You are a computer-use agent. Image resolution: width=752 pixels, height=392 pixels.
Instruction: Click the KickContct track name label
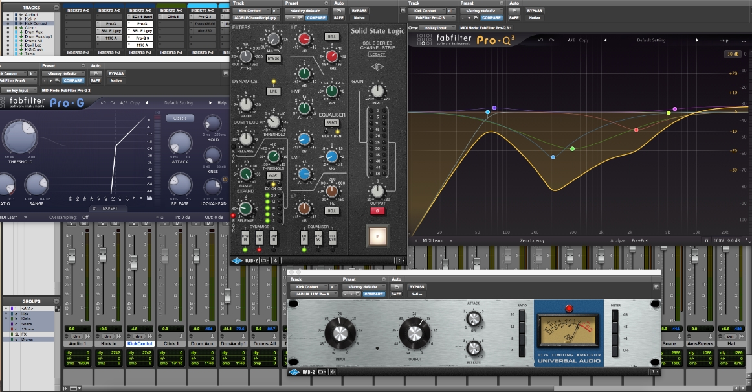[140, 343]
